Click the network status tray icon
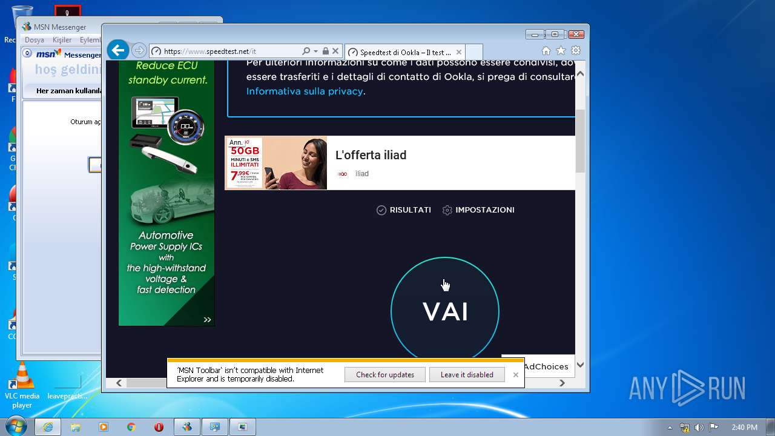The image size is (775, 436). point(685,428)
